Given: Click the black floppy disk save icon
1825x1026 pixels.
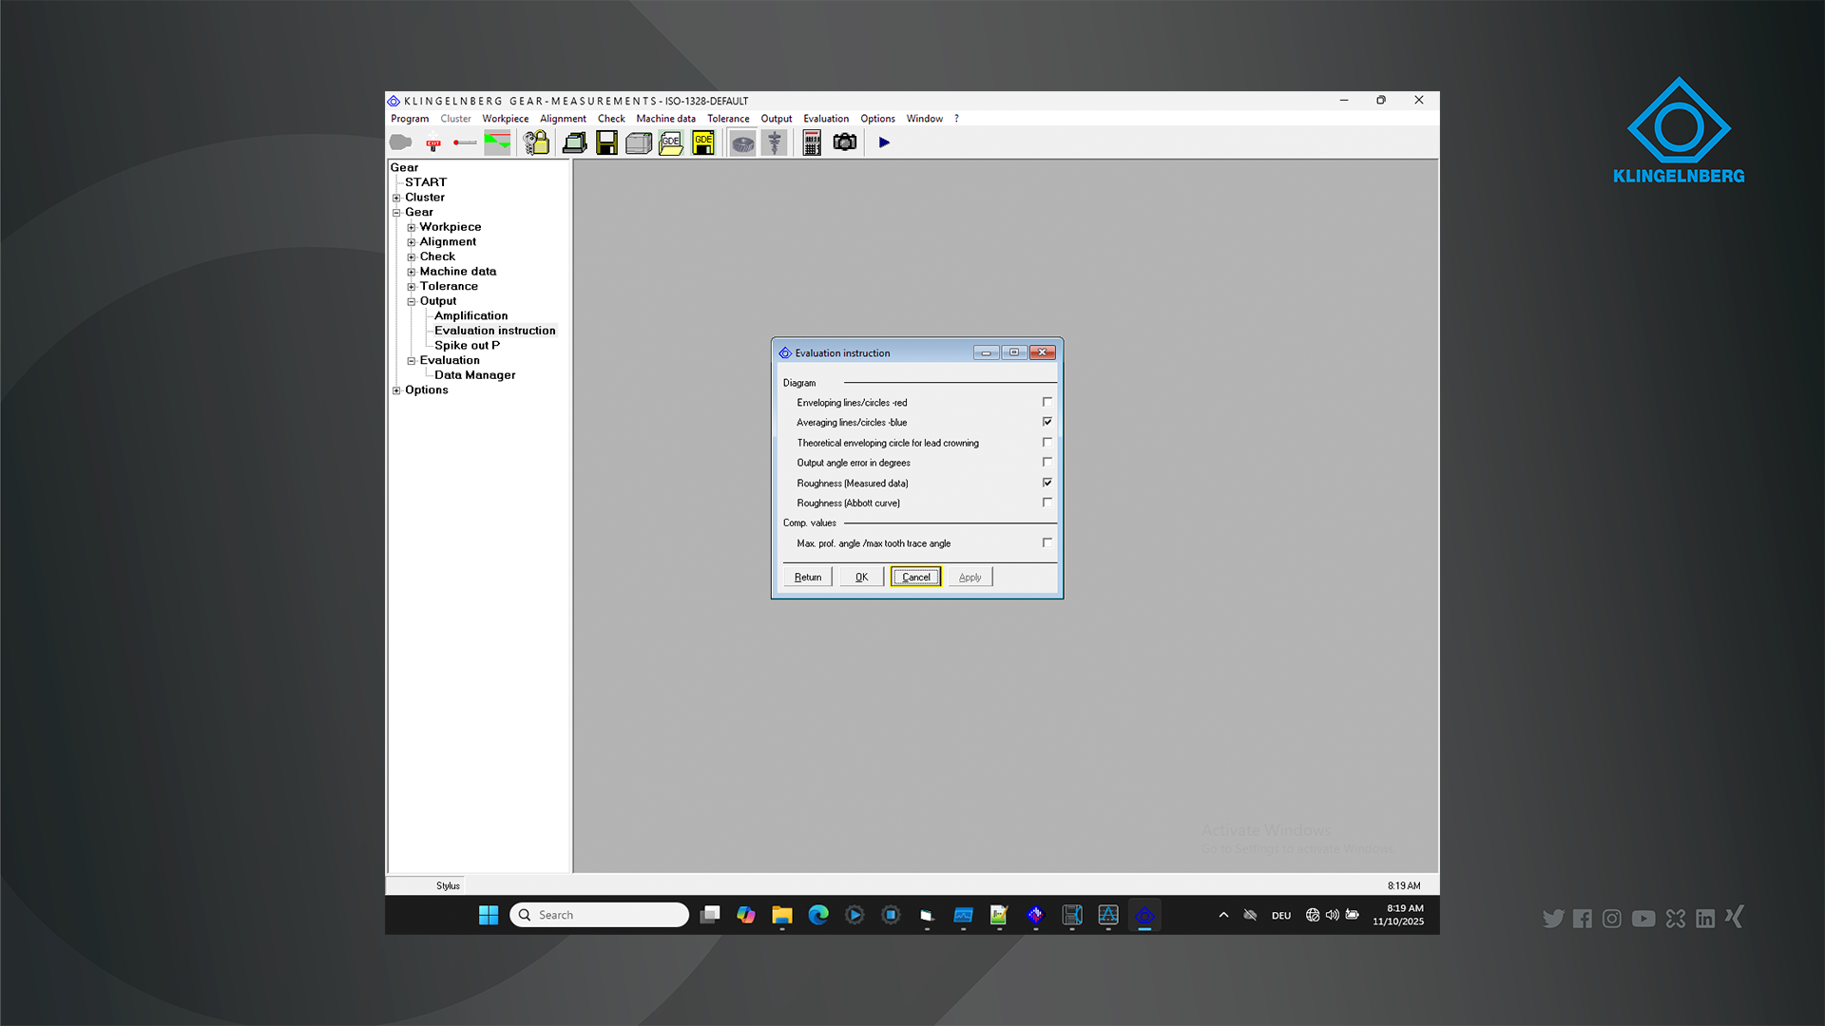Looking at the screenshot, I should [606, 142].
